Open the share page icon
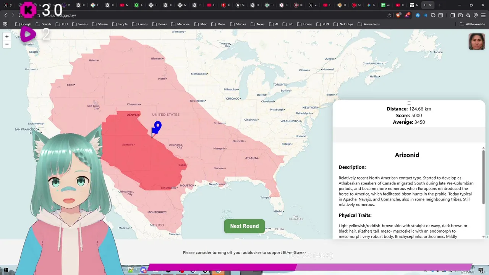The width and height of the screenshot is (489, 275). click(389, 15)
